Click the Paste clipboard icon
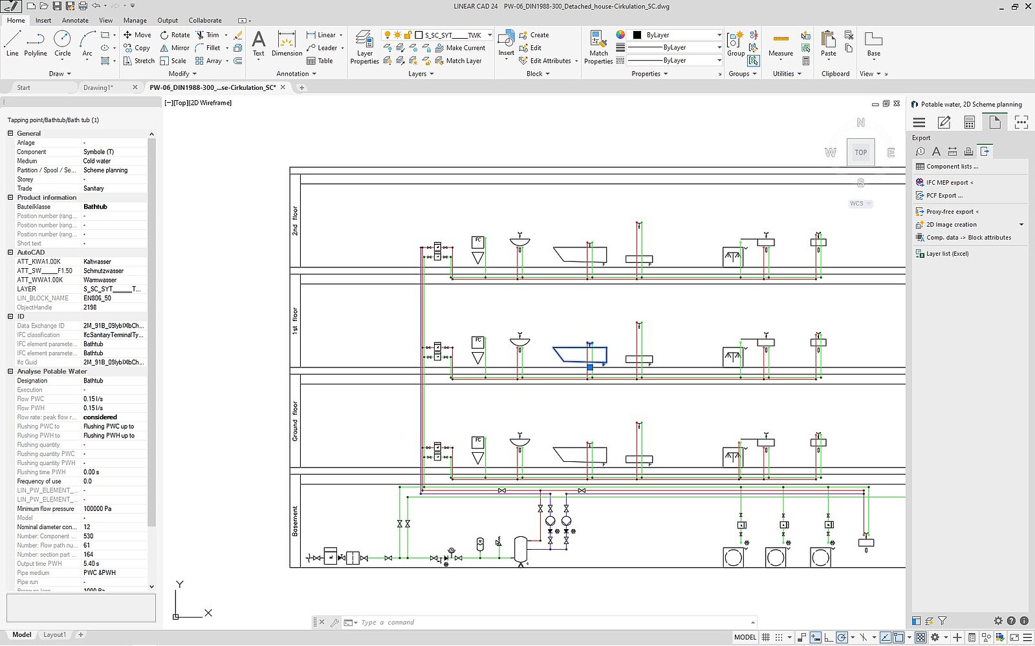1035x646 pixels. tap(828, 44)
